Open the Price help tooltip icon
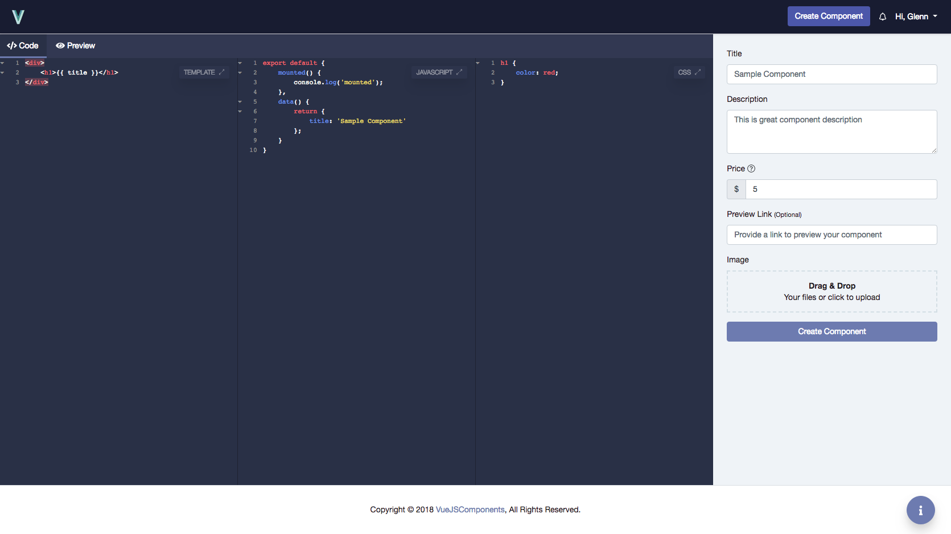 coord(751,169)
